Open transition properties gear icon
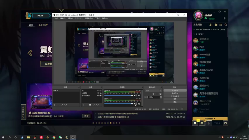Image resolution: width=249 pixels, height=140 pixels. pos(160,94)
